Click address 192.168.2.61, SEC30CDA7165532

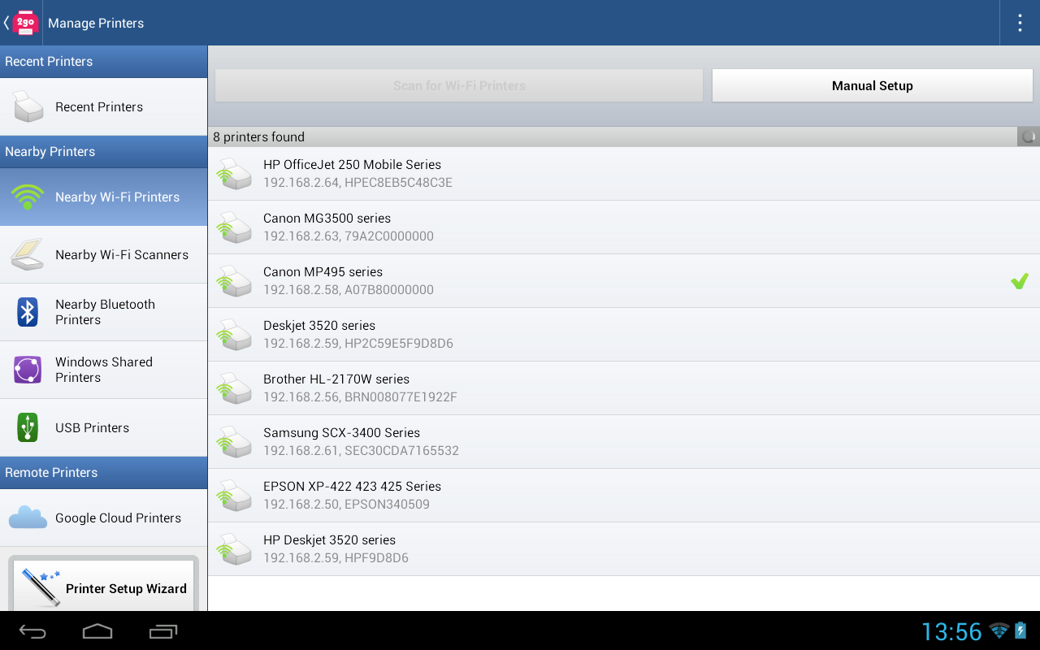[x=361, y=451]
